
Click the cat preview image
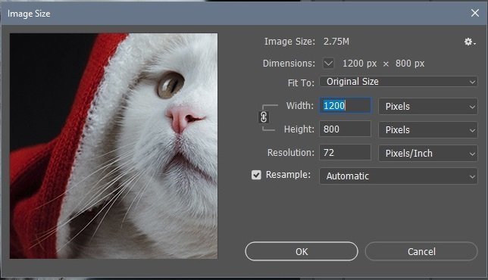pos(114,146)
